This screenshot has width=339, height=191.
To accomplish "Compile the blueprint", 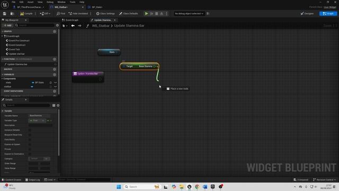I will point(26,14).
